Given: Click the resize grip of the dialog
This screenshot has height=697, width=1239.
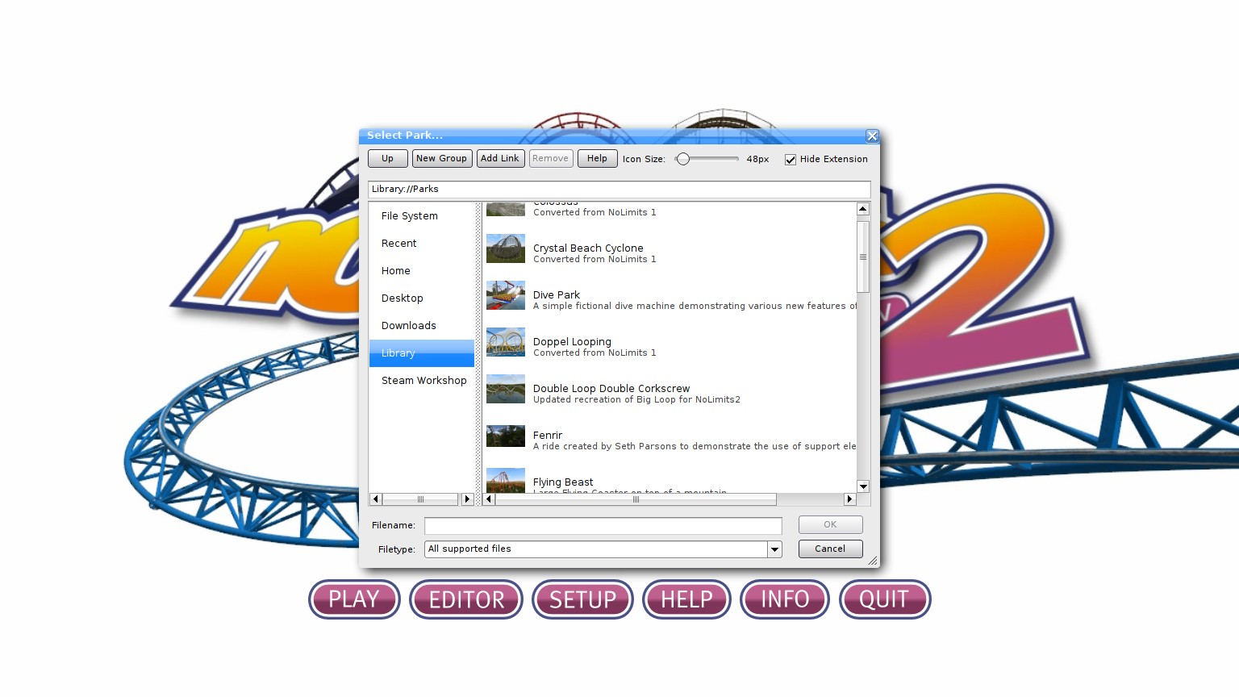Looking at the screenshot, I should [872, 560].
